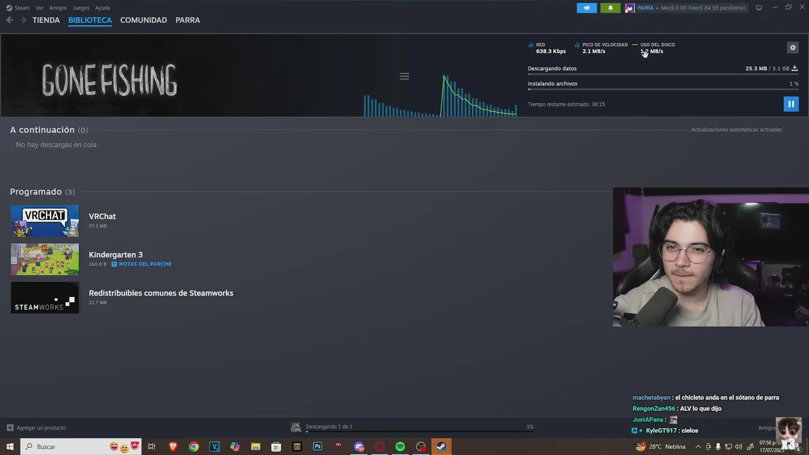Viewport: 809px width, 455px height.
Task: Click the Descargando 1 de 1 status
Action: click(329, 427)
